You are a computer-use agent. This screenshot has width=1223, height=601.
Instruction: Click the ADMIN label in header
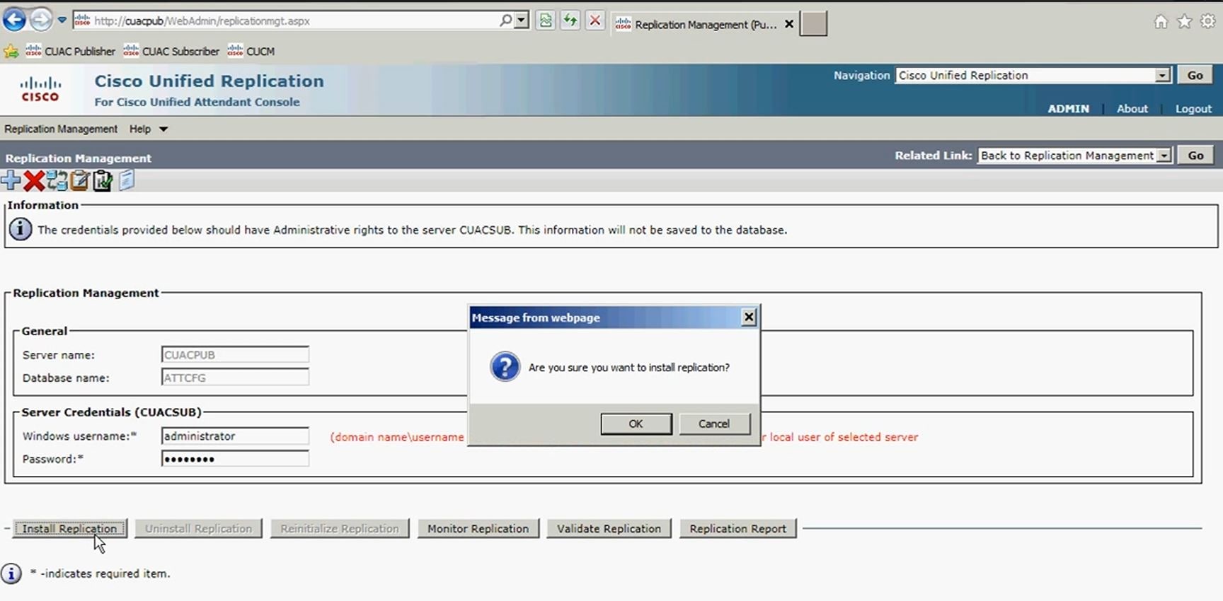tap(1068, 109)
